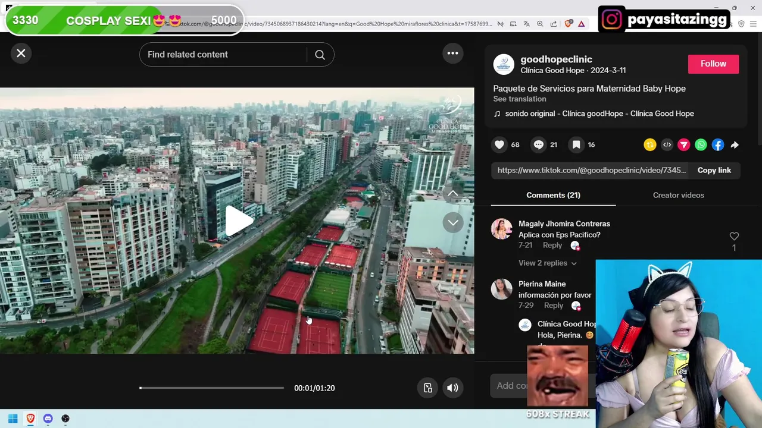Click the browser share page icon
The height and width of the screenshot is (428, 762).
tap(554, 24)
